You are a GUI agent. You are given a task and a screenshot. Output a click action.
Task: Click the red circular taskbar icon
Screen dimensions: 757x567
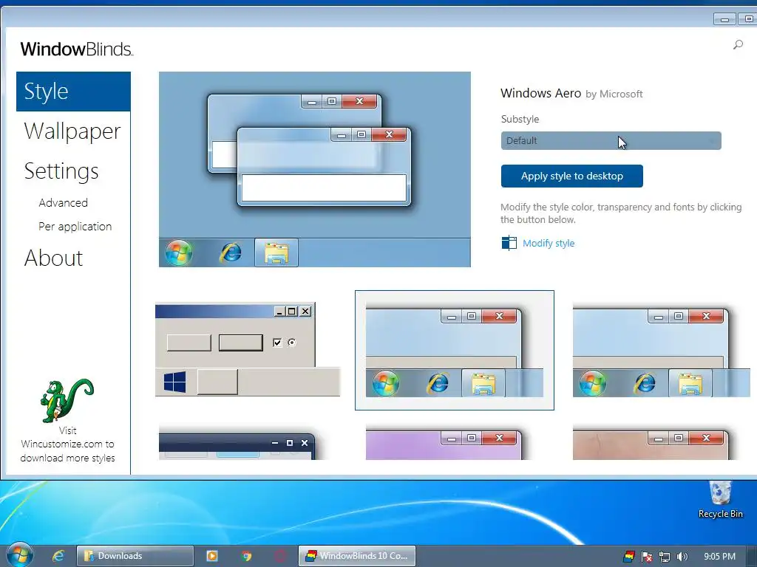pyautogui.click(x=280, y=556)
